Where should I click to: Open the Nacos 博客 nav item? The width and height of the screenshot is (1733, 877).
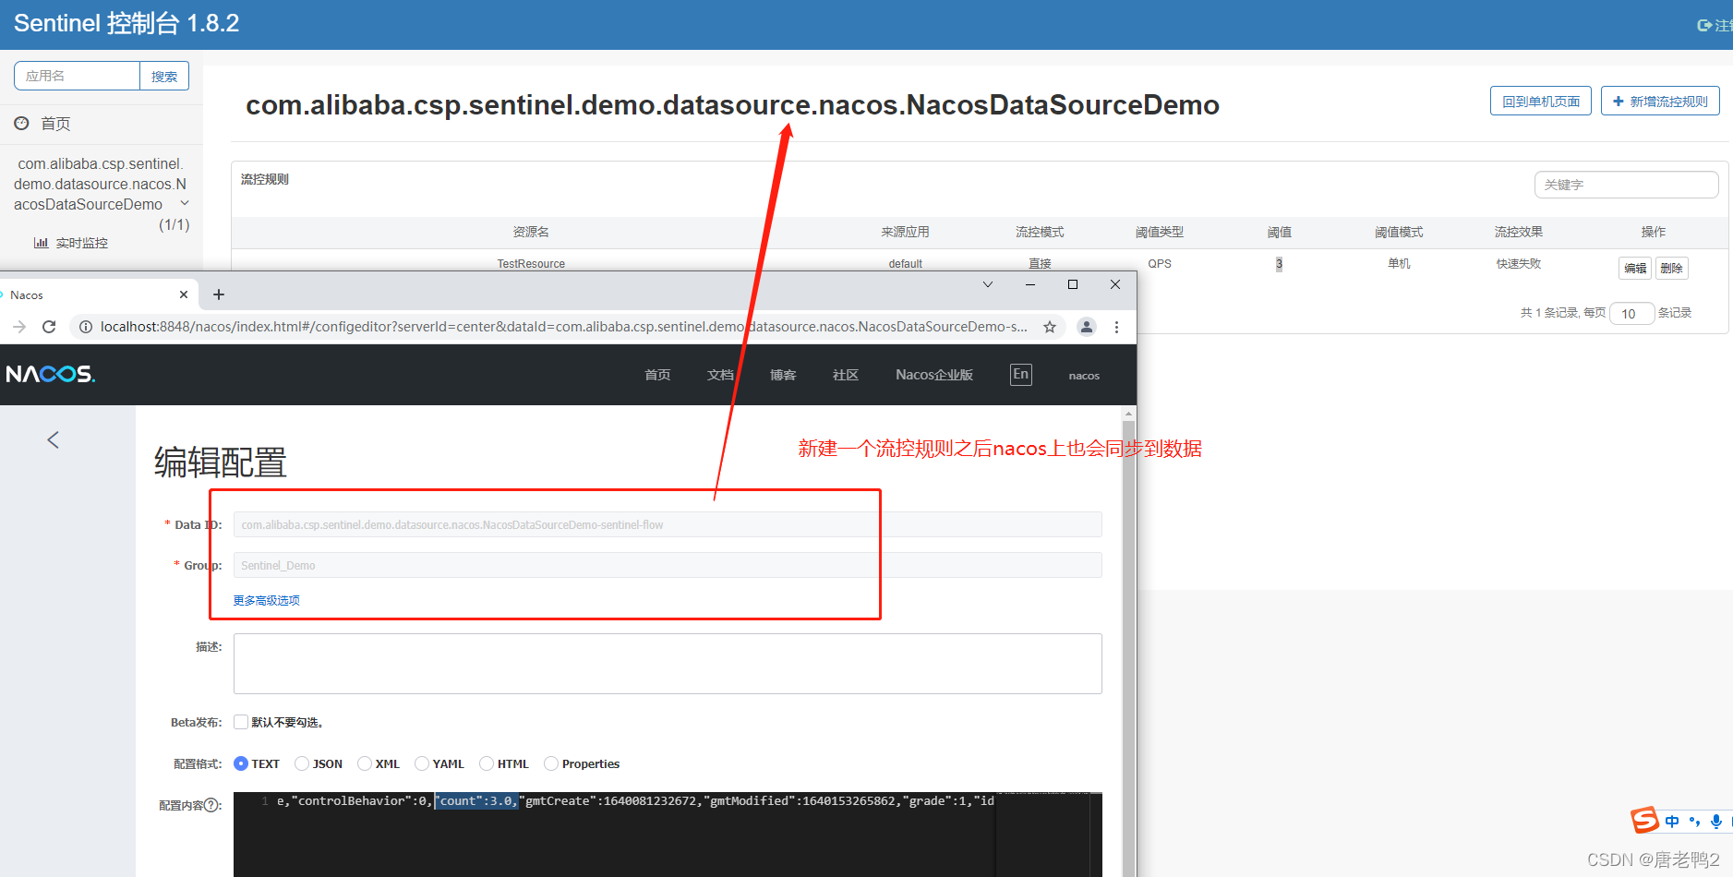783,375
